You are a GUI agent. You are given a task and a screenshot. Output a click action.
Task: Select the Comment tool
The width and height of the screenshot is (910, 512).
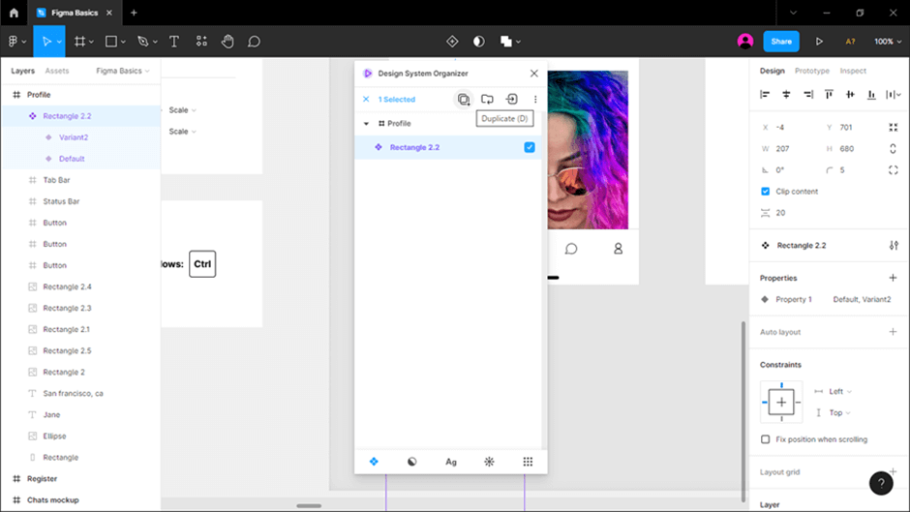(254, 42)
